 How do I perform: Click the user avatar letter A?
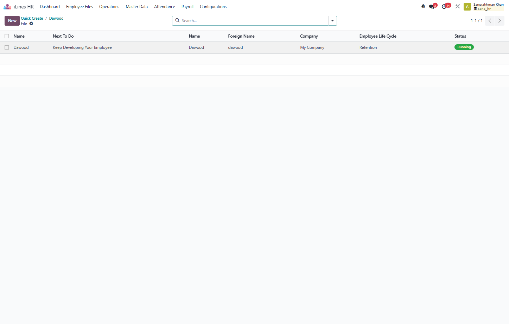pyautogui.click(x=467, y=7)
